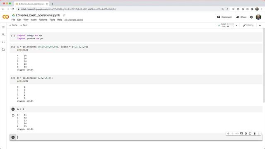Open a new browser tab
Image resolution: width=265 pixels, height=149 pixels.
tap(53, 4)
